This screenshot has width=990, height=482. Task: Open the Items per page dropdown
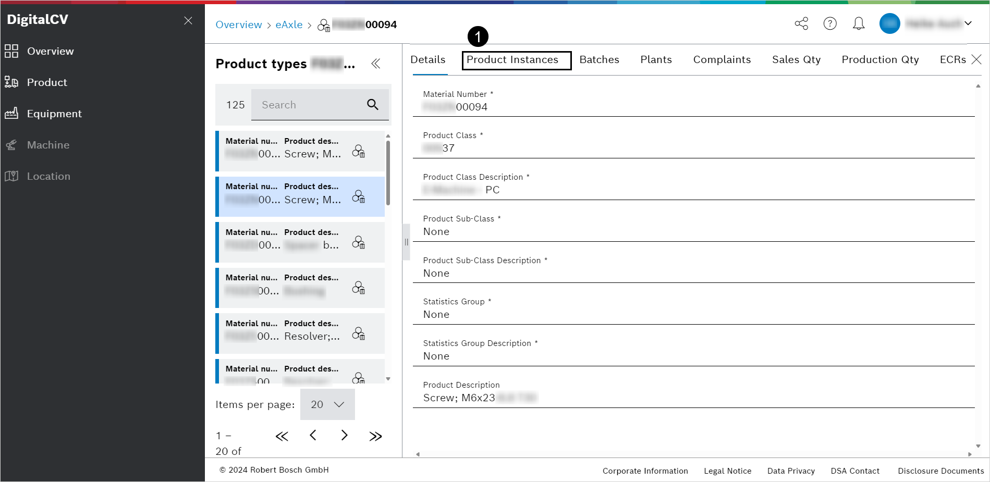point(327,404)
